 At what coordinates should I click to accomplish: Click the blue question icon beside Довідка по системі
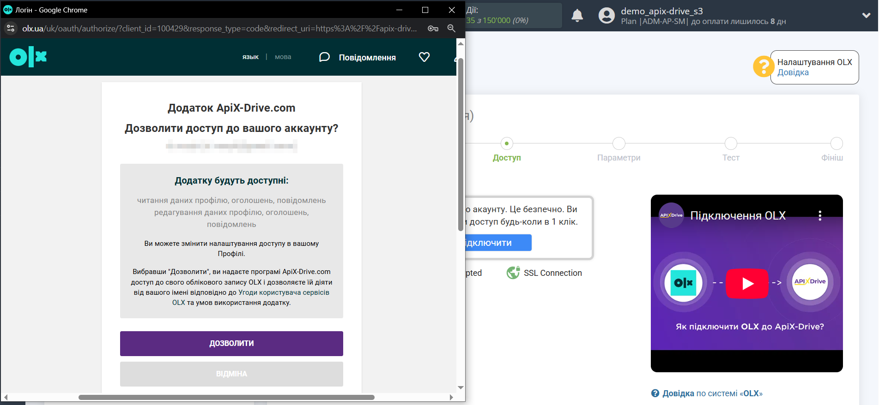click(x=655, y=393)
